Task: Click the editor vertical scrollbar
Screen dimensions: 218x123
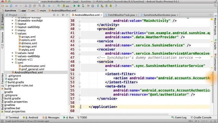Action: click(x=213, y=87)
